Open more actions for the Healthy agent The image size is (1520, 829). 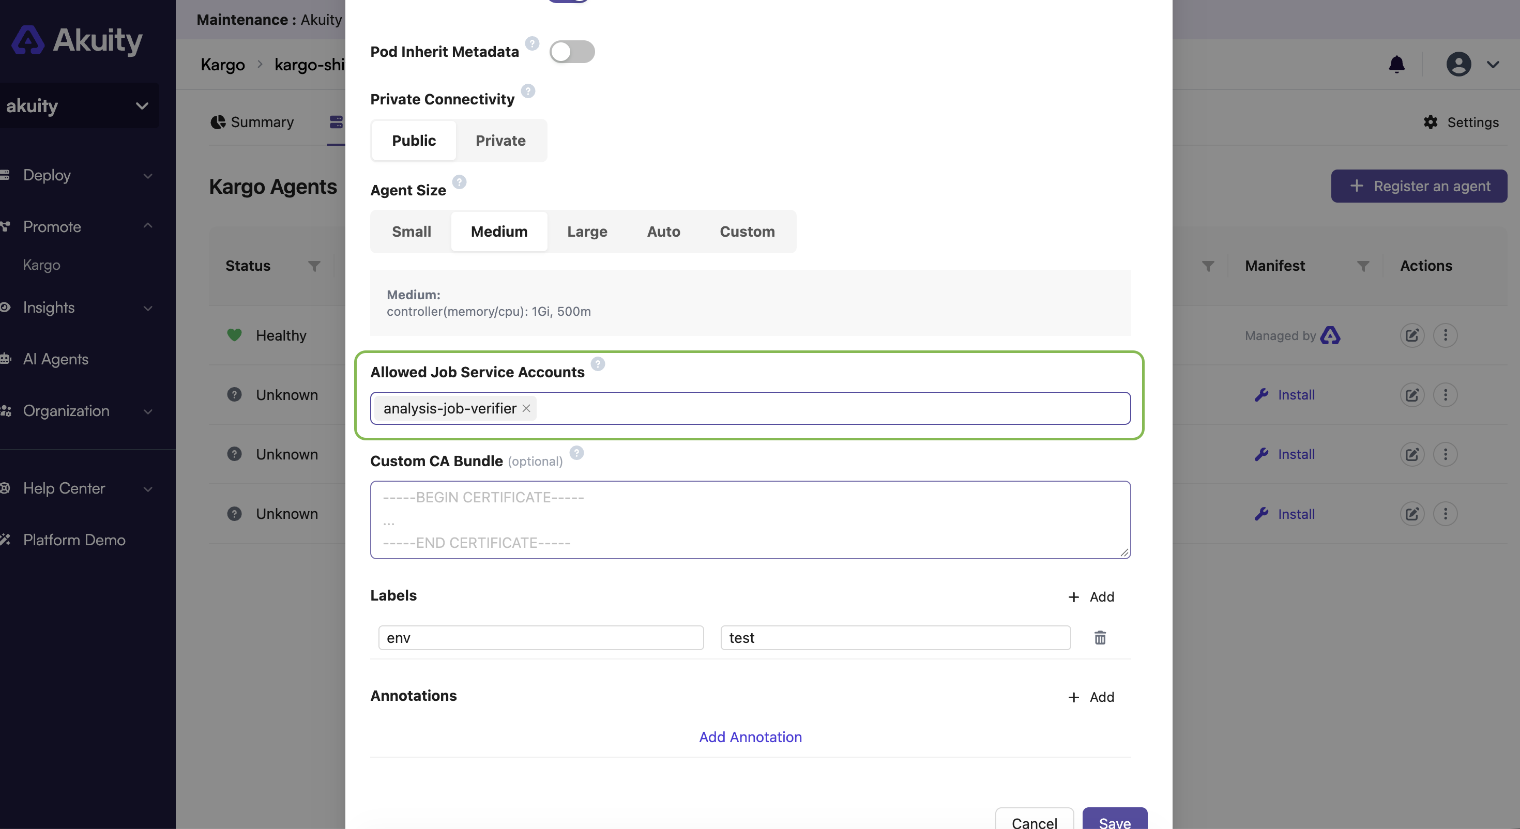click(x=1445, y=335)
